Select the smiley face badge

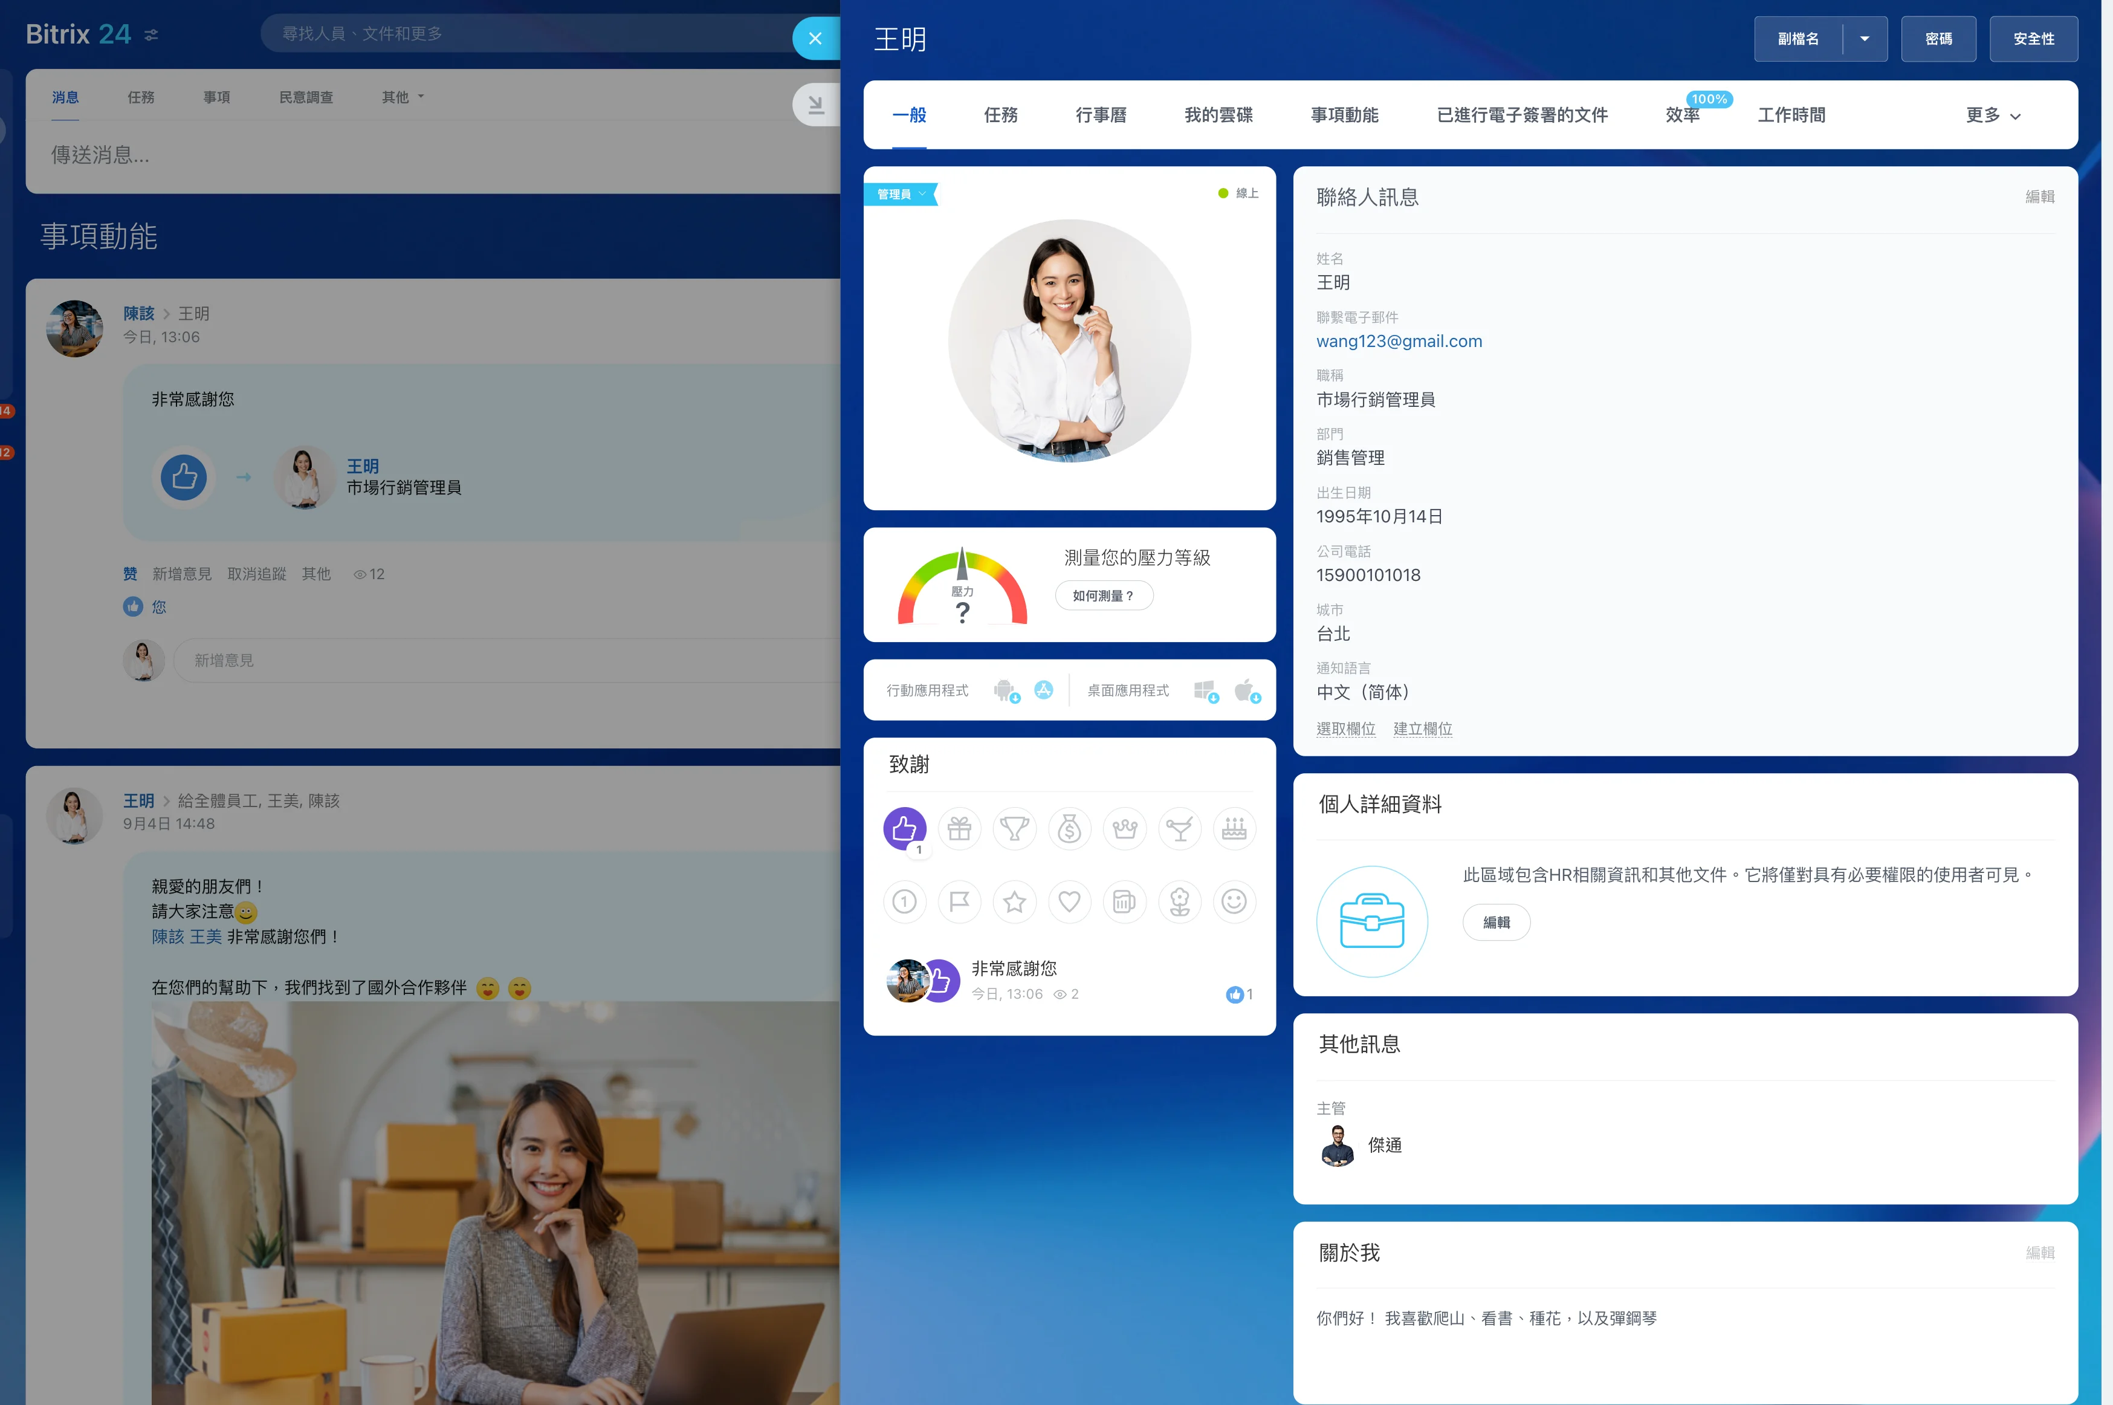pos(1235,903)
